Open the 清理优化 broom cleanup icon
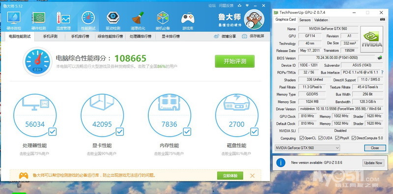Image resolution: width=393 pixels, height=194 pixels. click(x=138, y=18)
